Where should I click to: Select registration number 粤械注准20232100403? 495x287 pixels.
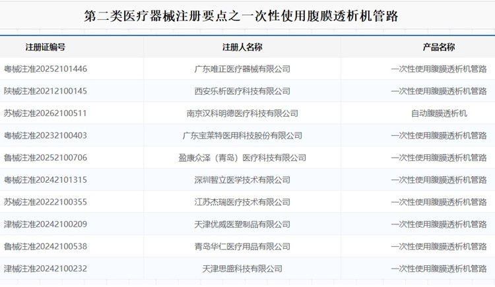pos(46,135)
